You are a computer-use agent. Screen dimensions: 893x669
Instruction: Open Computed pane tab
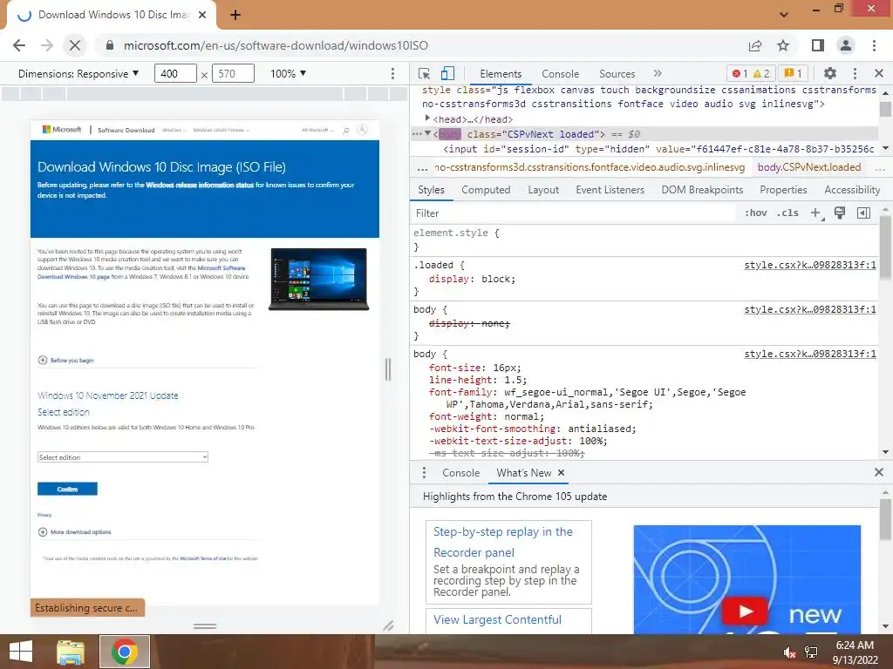tap(486, 190)
